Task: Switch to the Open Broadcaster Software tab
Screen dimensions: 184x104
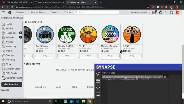Action: tap(50, 2)
